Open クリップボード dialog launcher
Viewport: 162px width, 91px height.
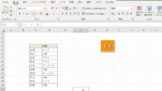coord(15,19)
